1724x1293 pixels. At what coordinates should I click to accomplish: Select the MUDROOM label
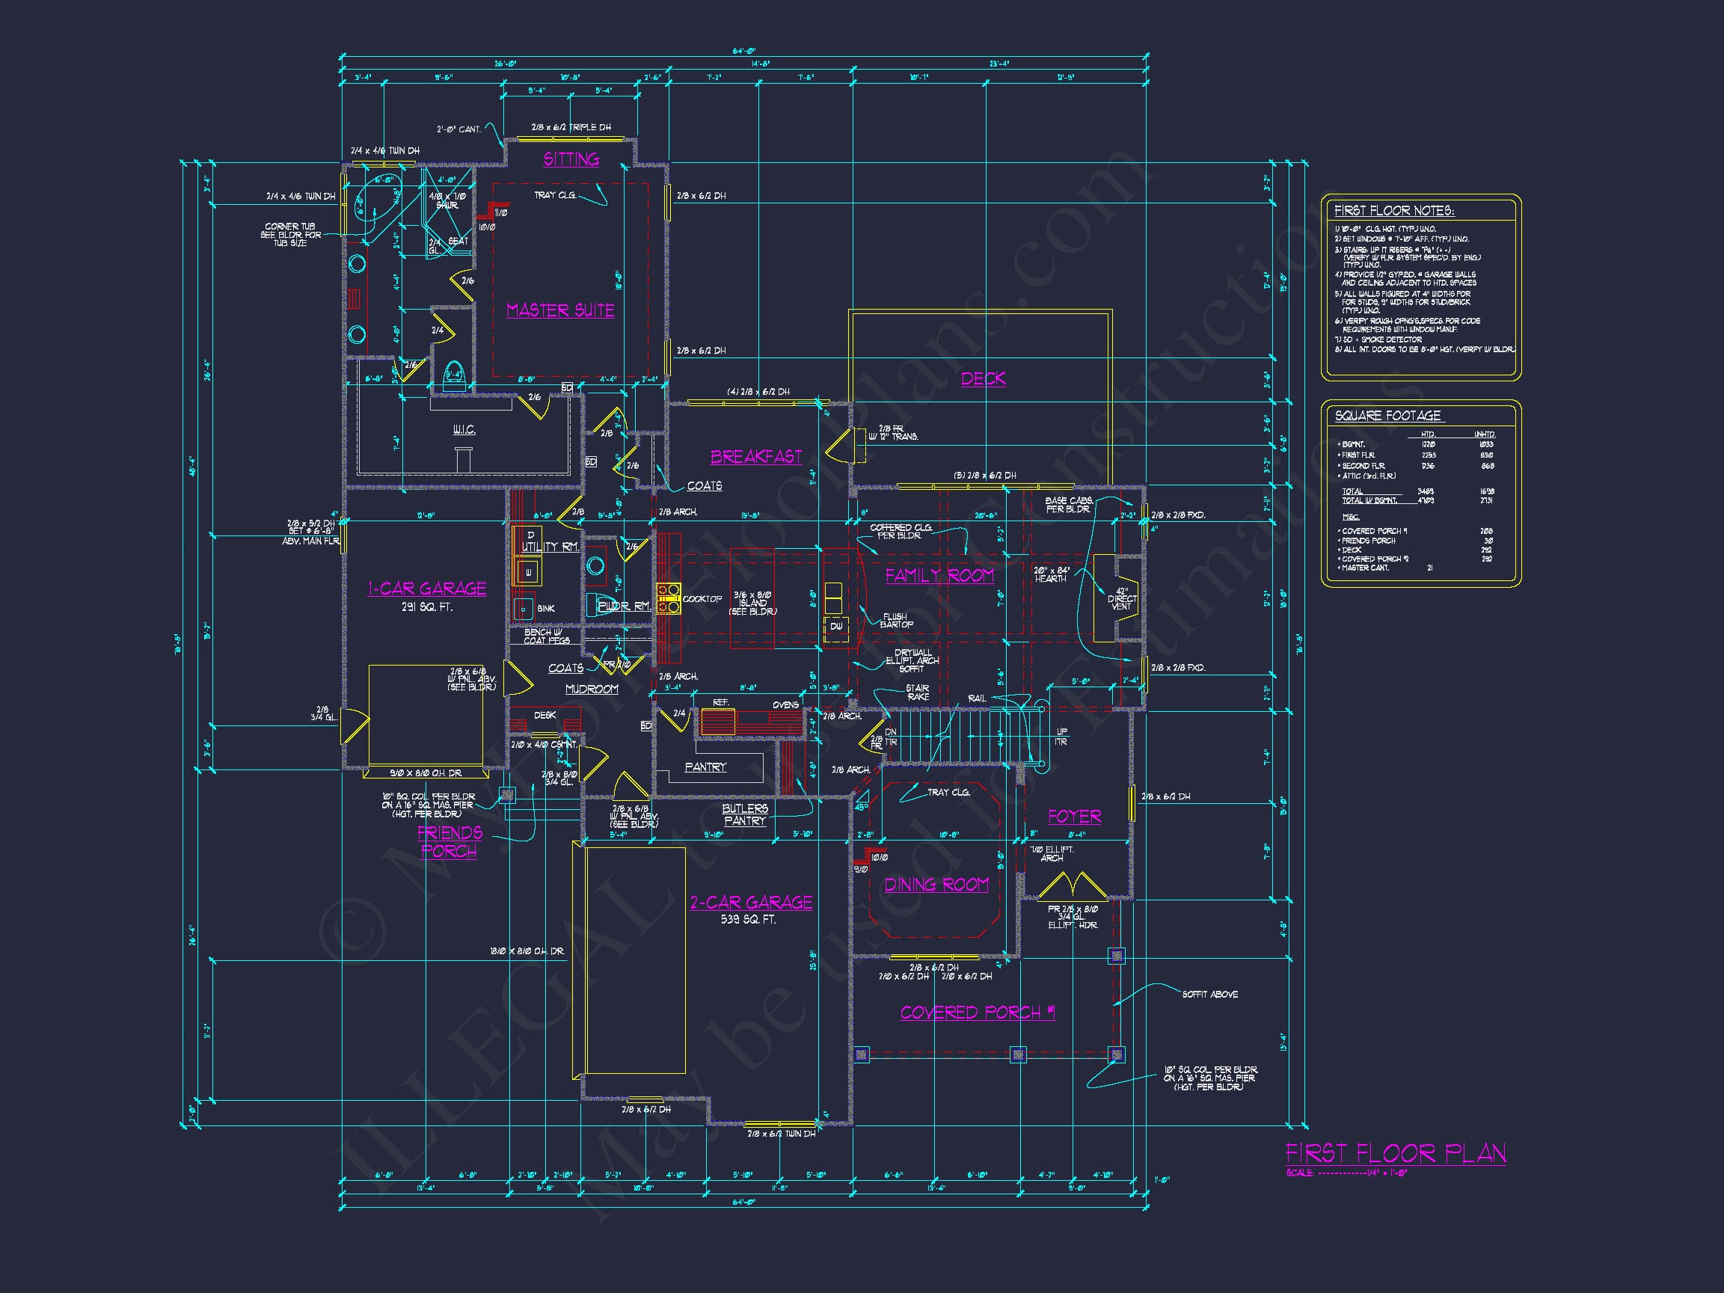coord(592,689)
